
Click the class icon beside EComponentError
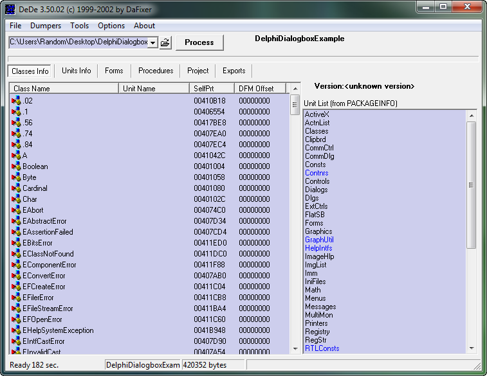click(x=16, y=265)
